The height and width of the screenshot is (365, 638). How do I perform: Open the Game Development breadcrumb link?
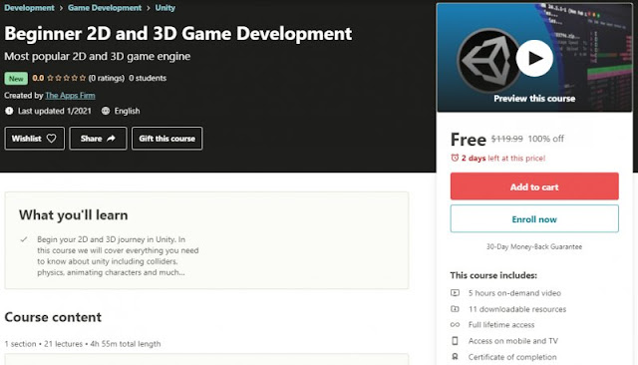105,8
